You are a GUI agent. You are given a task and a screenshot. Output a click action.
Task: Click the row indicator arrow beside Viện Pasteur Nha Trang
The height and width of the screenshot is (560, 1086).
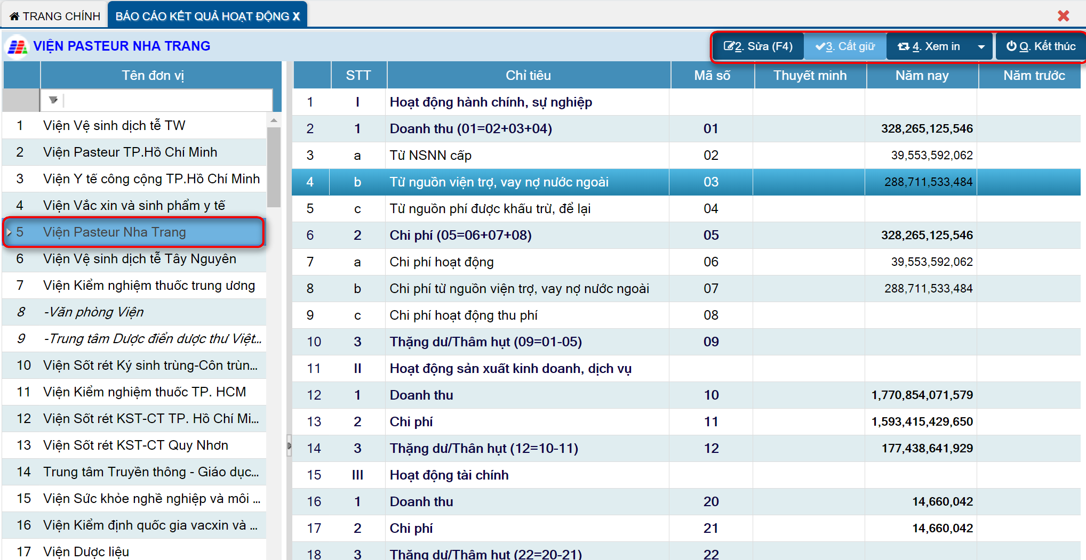9,232
